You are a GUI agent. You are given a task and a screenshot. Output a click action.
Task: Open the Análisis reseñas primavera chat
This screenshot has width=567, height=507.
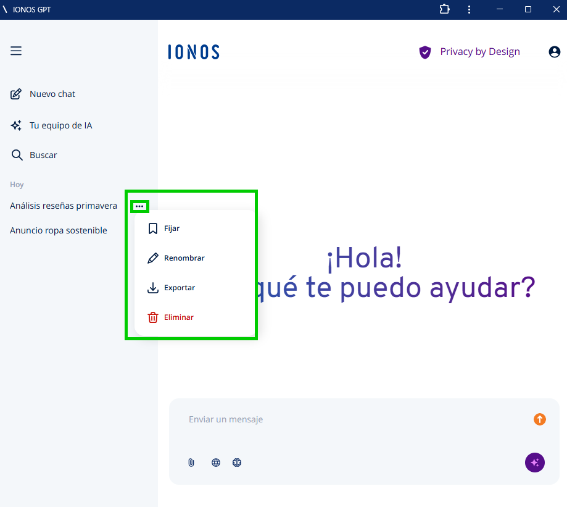[64, 206]
